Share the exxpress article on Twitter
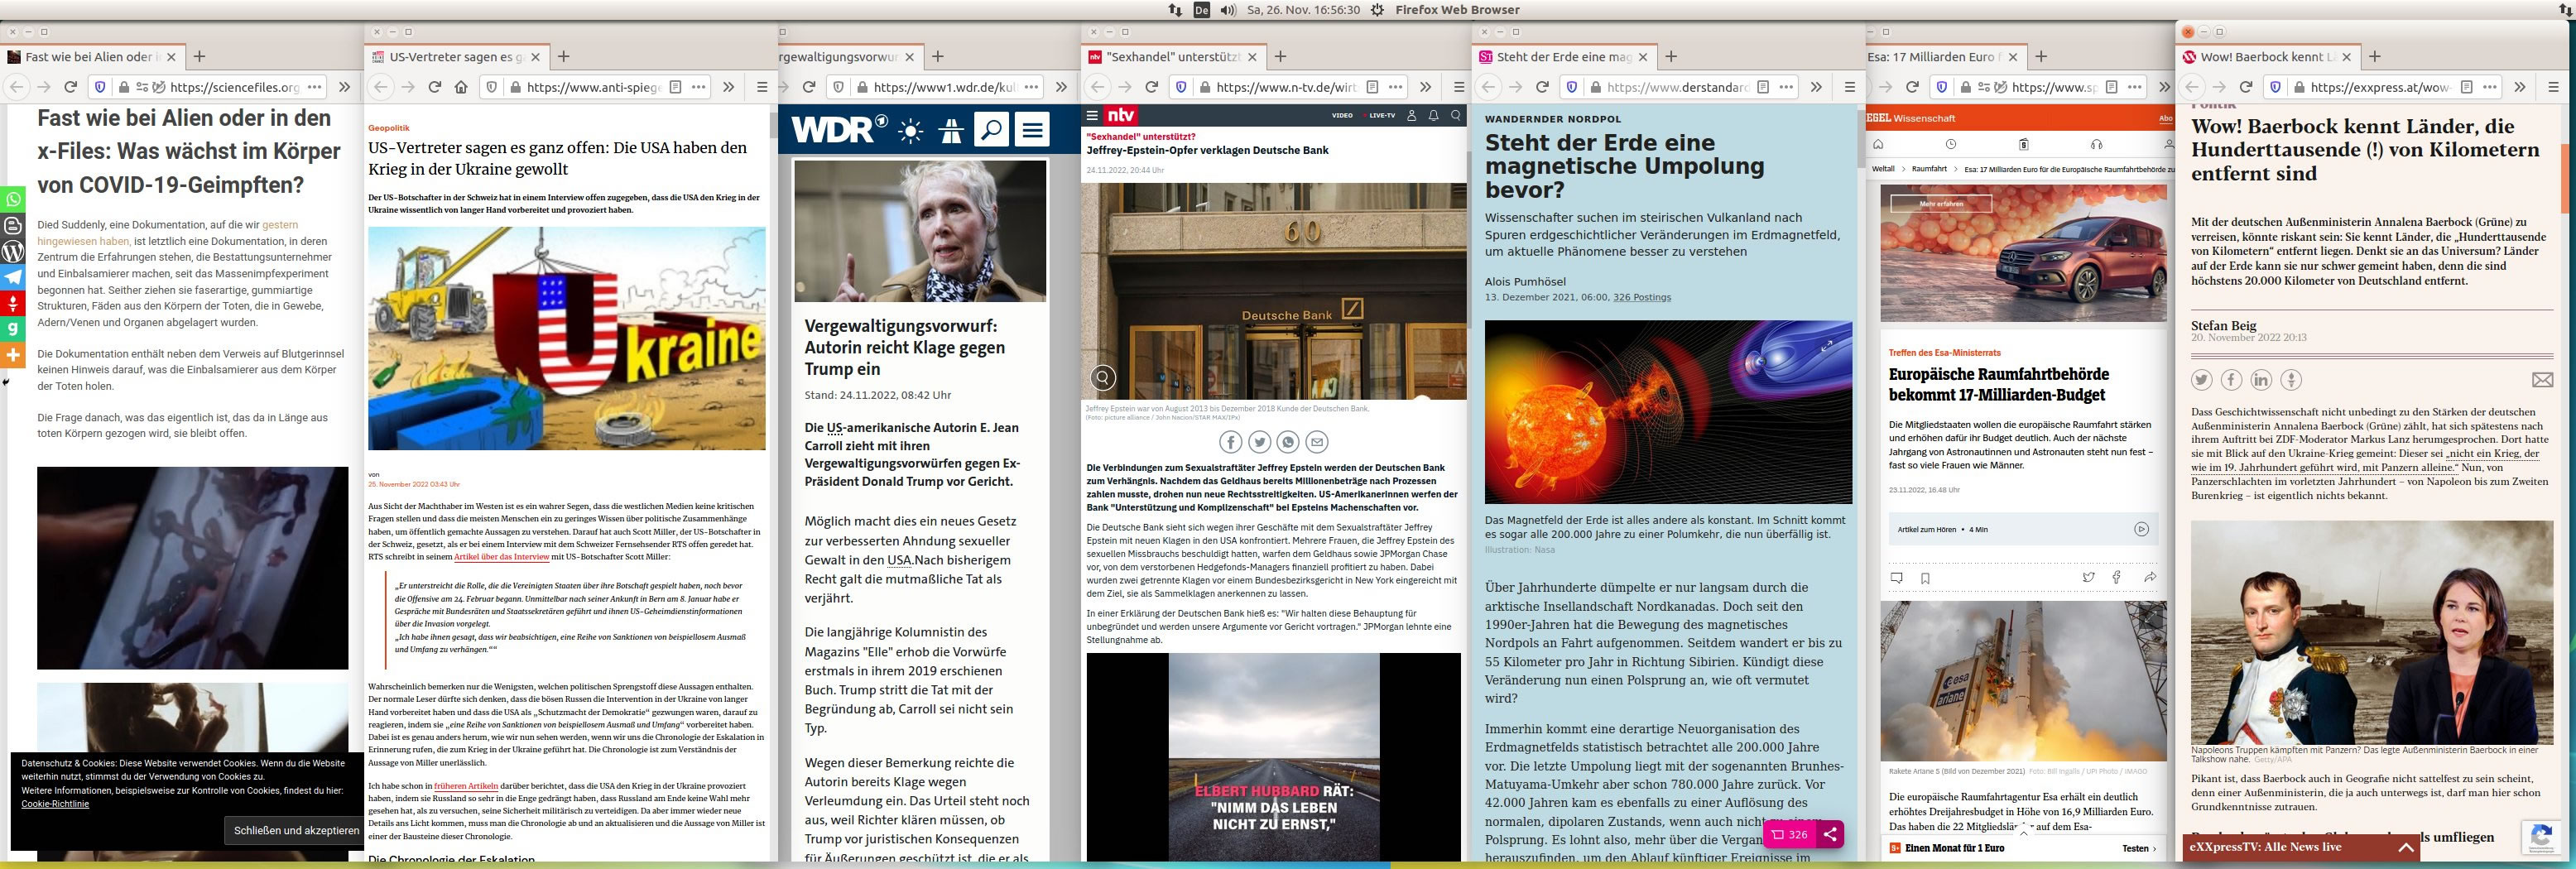 tap(2202, 380)
